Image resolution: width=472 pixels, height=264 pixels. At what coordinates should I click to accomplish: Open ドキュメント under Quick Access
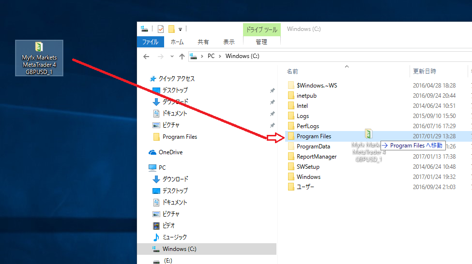[175, 114]
